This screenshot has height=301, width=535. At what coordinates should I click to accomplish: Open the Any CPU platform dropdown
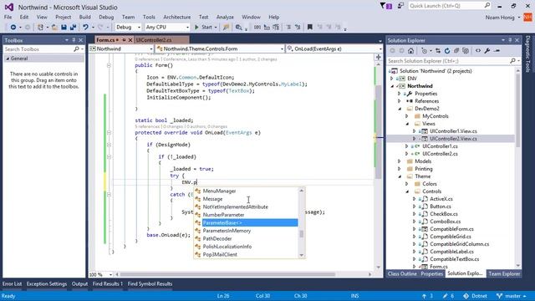(x=187, y=28)
